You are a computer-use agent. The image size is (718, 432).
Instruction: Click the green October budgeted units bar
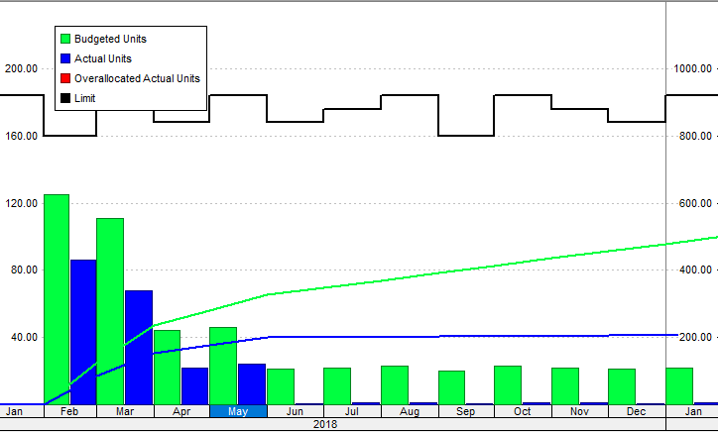(x=508, y=385)
